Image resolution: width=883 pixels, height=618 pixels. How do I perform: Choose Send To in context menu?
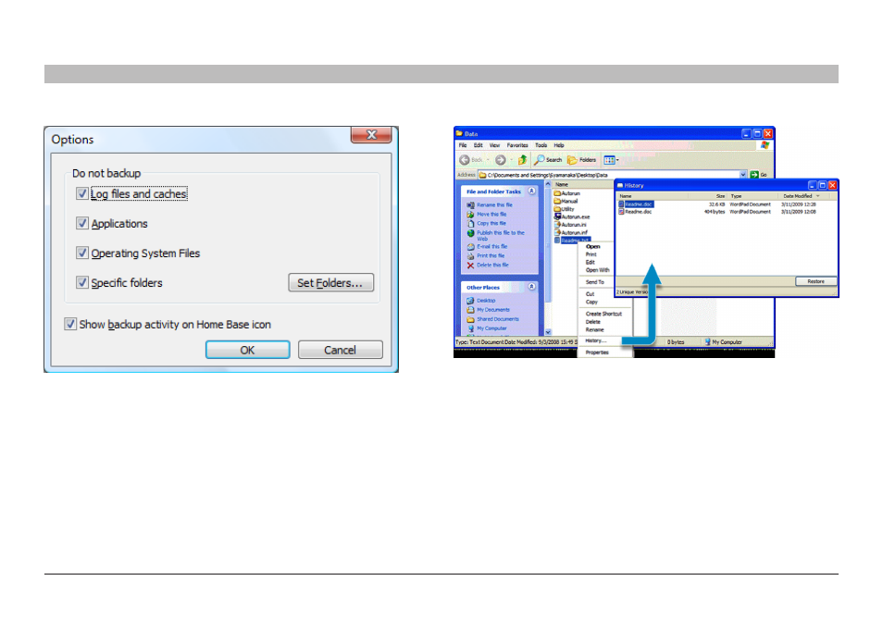pos(594,282)
